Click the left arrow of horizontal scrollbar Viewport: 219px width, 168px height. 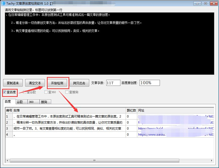[8, 161]
